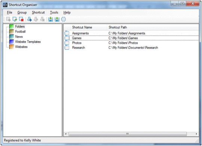Click the blue Website Templates icon
Viewport: 202px width, 146px height.
point(12,42)
